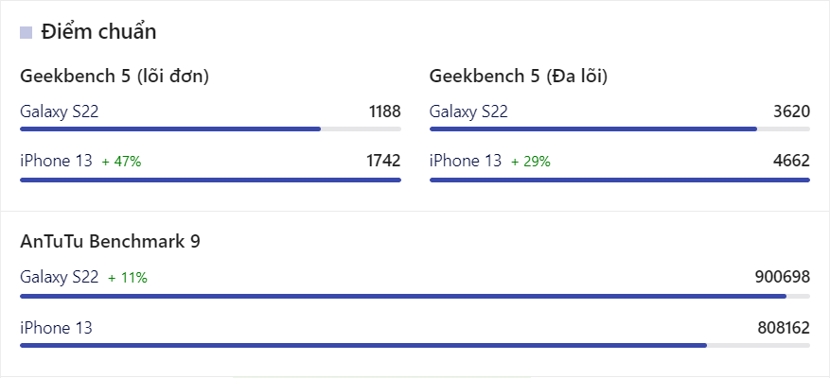Open iPhone 13 link under AnTuTu Benchmark 9
Screen dimensions: 830x378
56,328
